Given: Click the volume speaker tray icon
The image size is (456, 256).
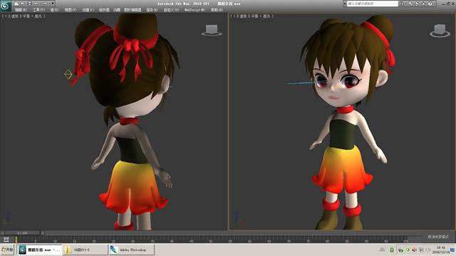Looking at the screenshot, I should (x=414, y=250).
